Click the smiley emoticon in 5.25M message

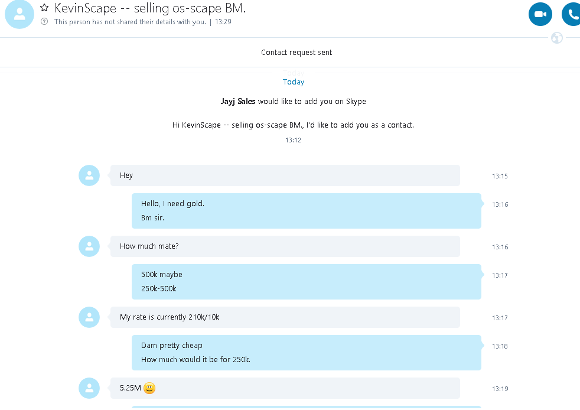pos(149,388)
